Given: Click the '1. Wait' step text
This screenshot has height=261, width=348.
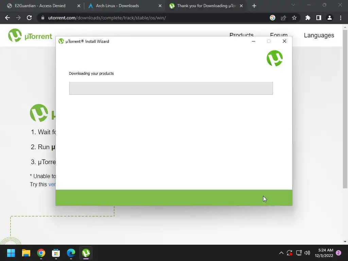Looking at the screenshot, I should [43, 132].
